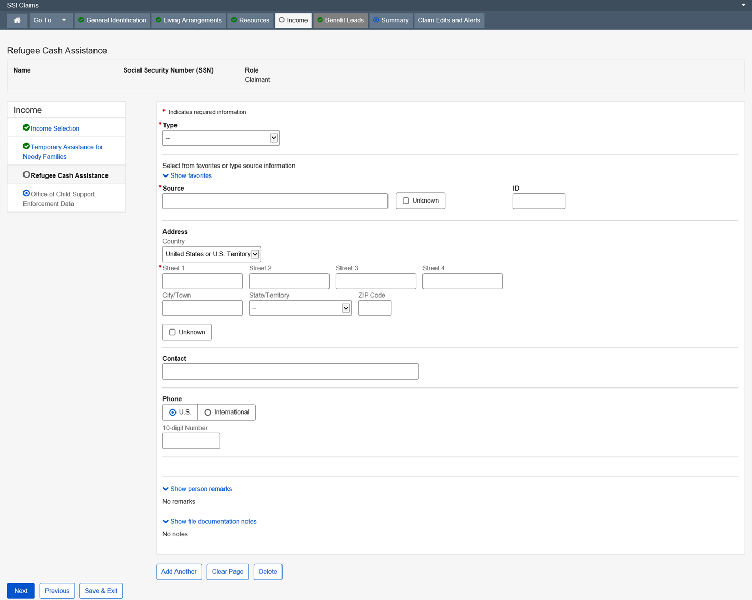Click green check icon on General Identification

click(x=81, y=20)
